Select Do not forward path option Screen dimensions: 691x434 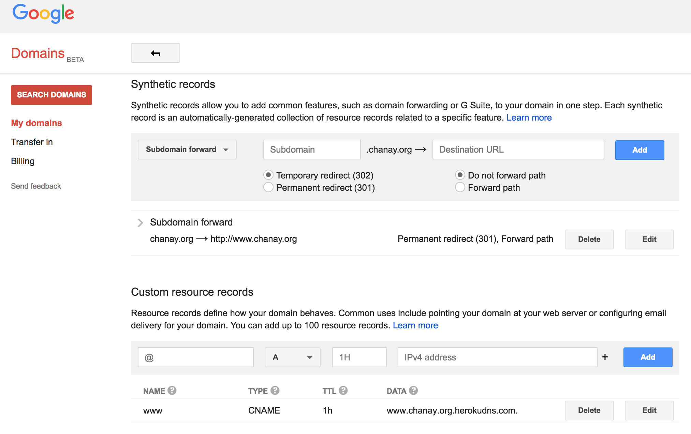coord(460,175)
